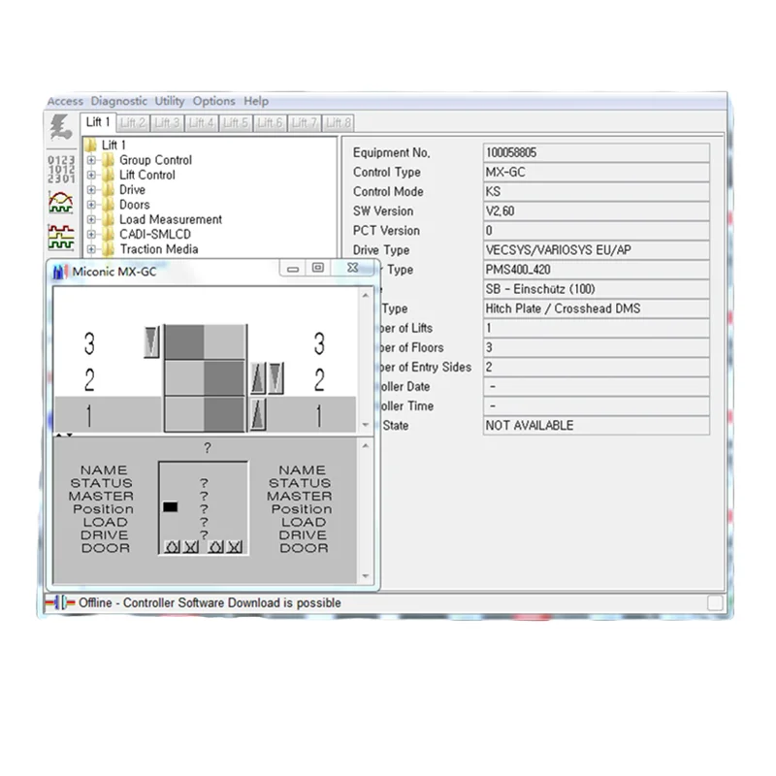
Task: Close the Miconic MX-GC window
Action: point(352,268)
